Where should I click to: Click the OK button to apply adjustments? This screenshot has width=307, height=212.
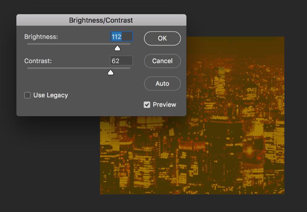coord(162,38)
